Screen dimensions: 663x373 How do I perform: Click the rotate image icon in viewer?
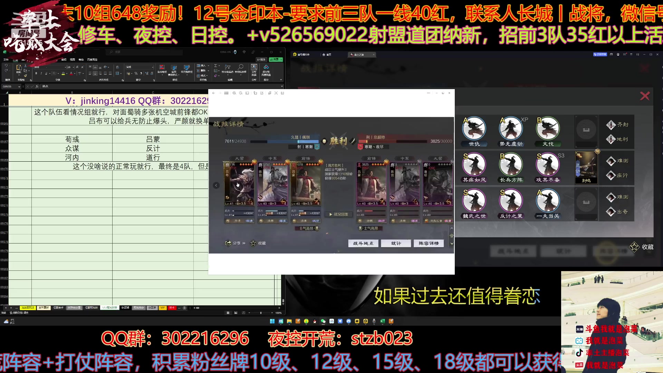[255, 93]
